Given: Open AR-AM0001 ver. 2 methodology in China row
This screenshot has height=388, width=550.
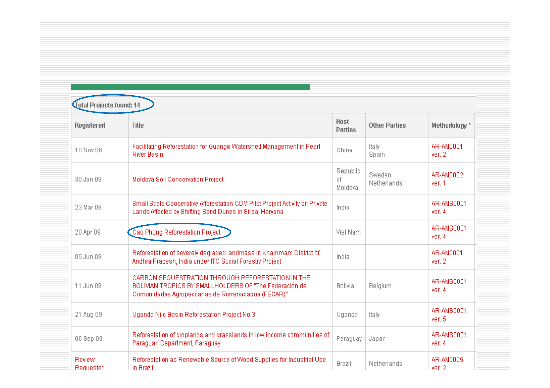Looking at the screenshot, I should 447,151.
